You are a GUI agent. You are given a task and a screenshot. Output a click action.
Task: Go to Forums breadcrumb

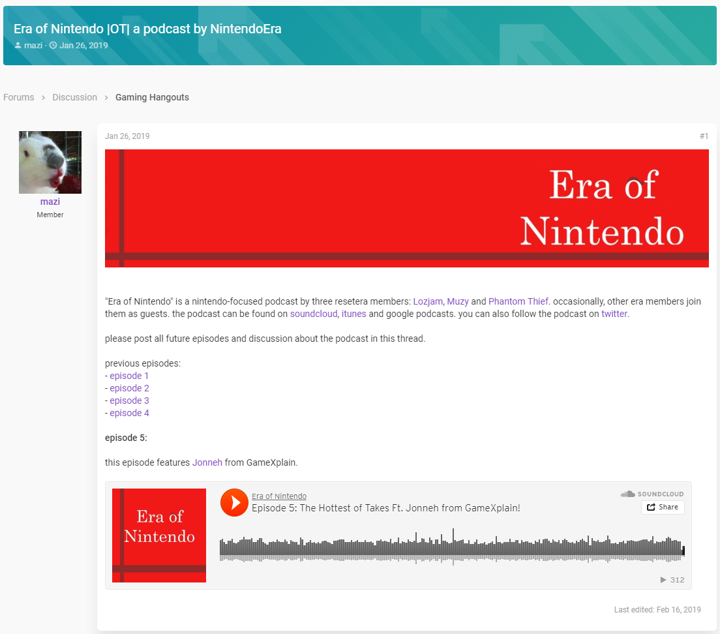coord(19,97)
